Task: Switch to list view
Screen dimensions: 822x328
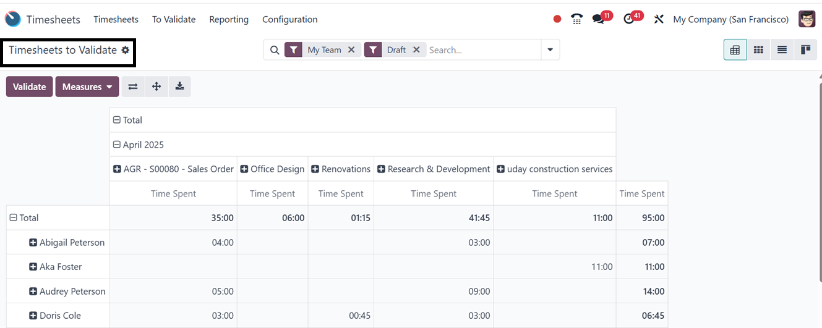Action: tap(782, 50)
